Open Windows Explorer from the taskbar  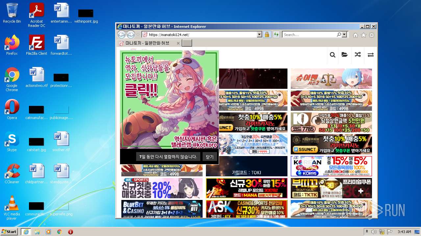pyautogui.click(x=37, y=232)
